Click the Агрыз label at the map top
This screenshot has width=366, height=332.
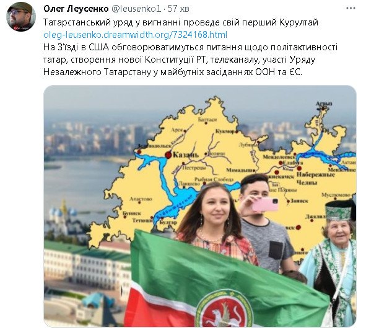click(x=324, y=104)
